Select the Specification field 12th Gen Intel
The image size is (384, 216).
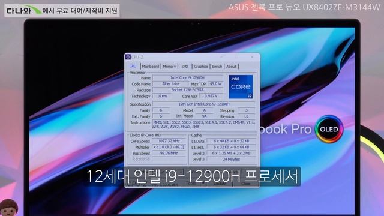click(204, 104)
